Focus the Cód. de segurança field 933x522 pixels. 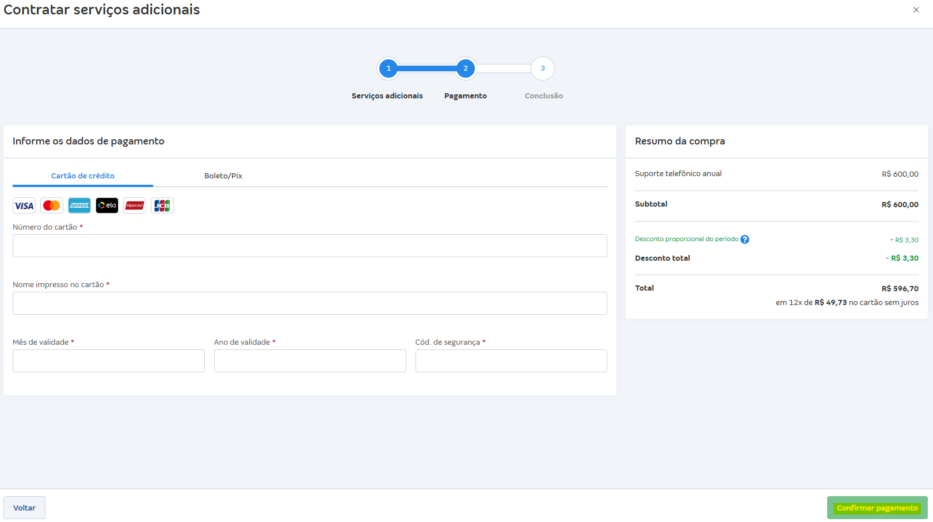pyautogui.click(x=511, y=361)
